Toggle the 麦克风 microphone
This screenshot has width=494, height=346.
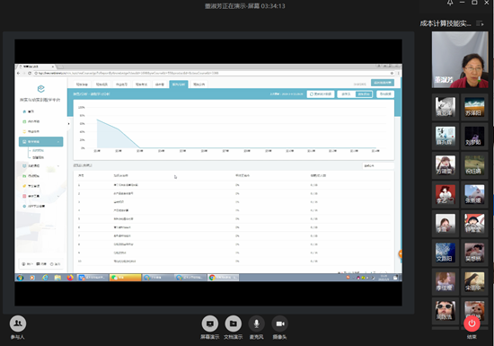[257, 324]
